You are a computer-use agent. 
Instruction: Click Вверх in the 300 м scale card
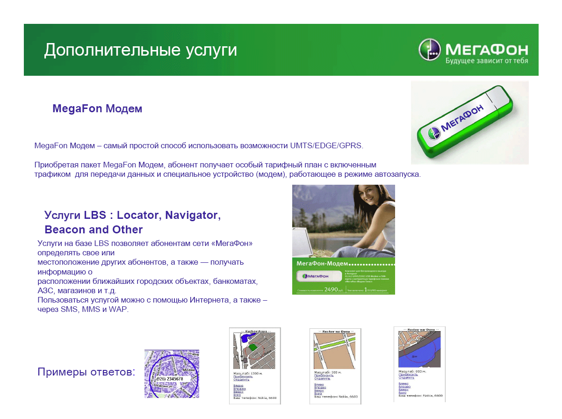319,390
